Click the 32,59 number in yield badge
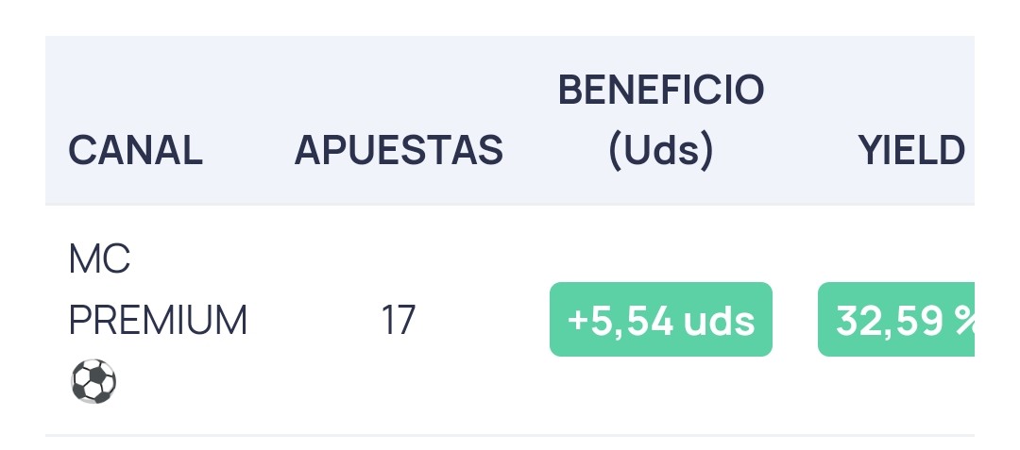Viewport: 1020px width, 450px height. [890, 321]
